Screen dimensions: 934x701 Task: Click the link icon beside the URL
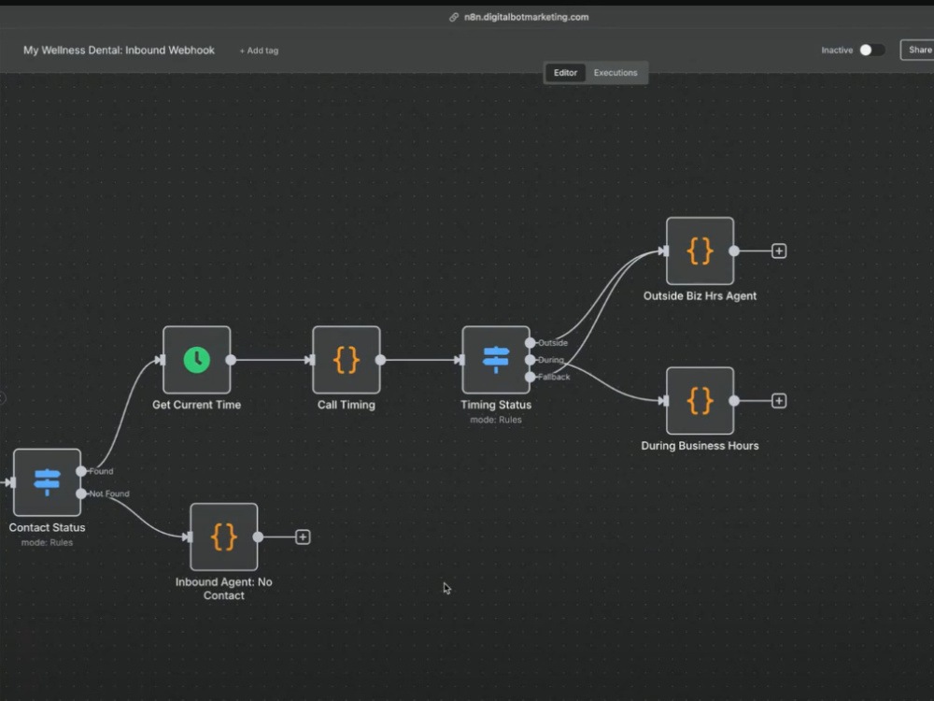(454, 17)
